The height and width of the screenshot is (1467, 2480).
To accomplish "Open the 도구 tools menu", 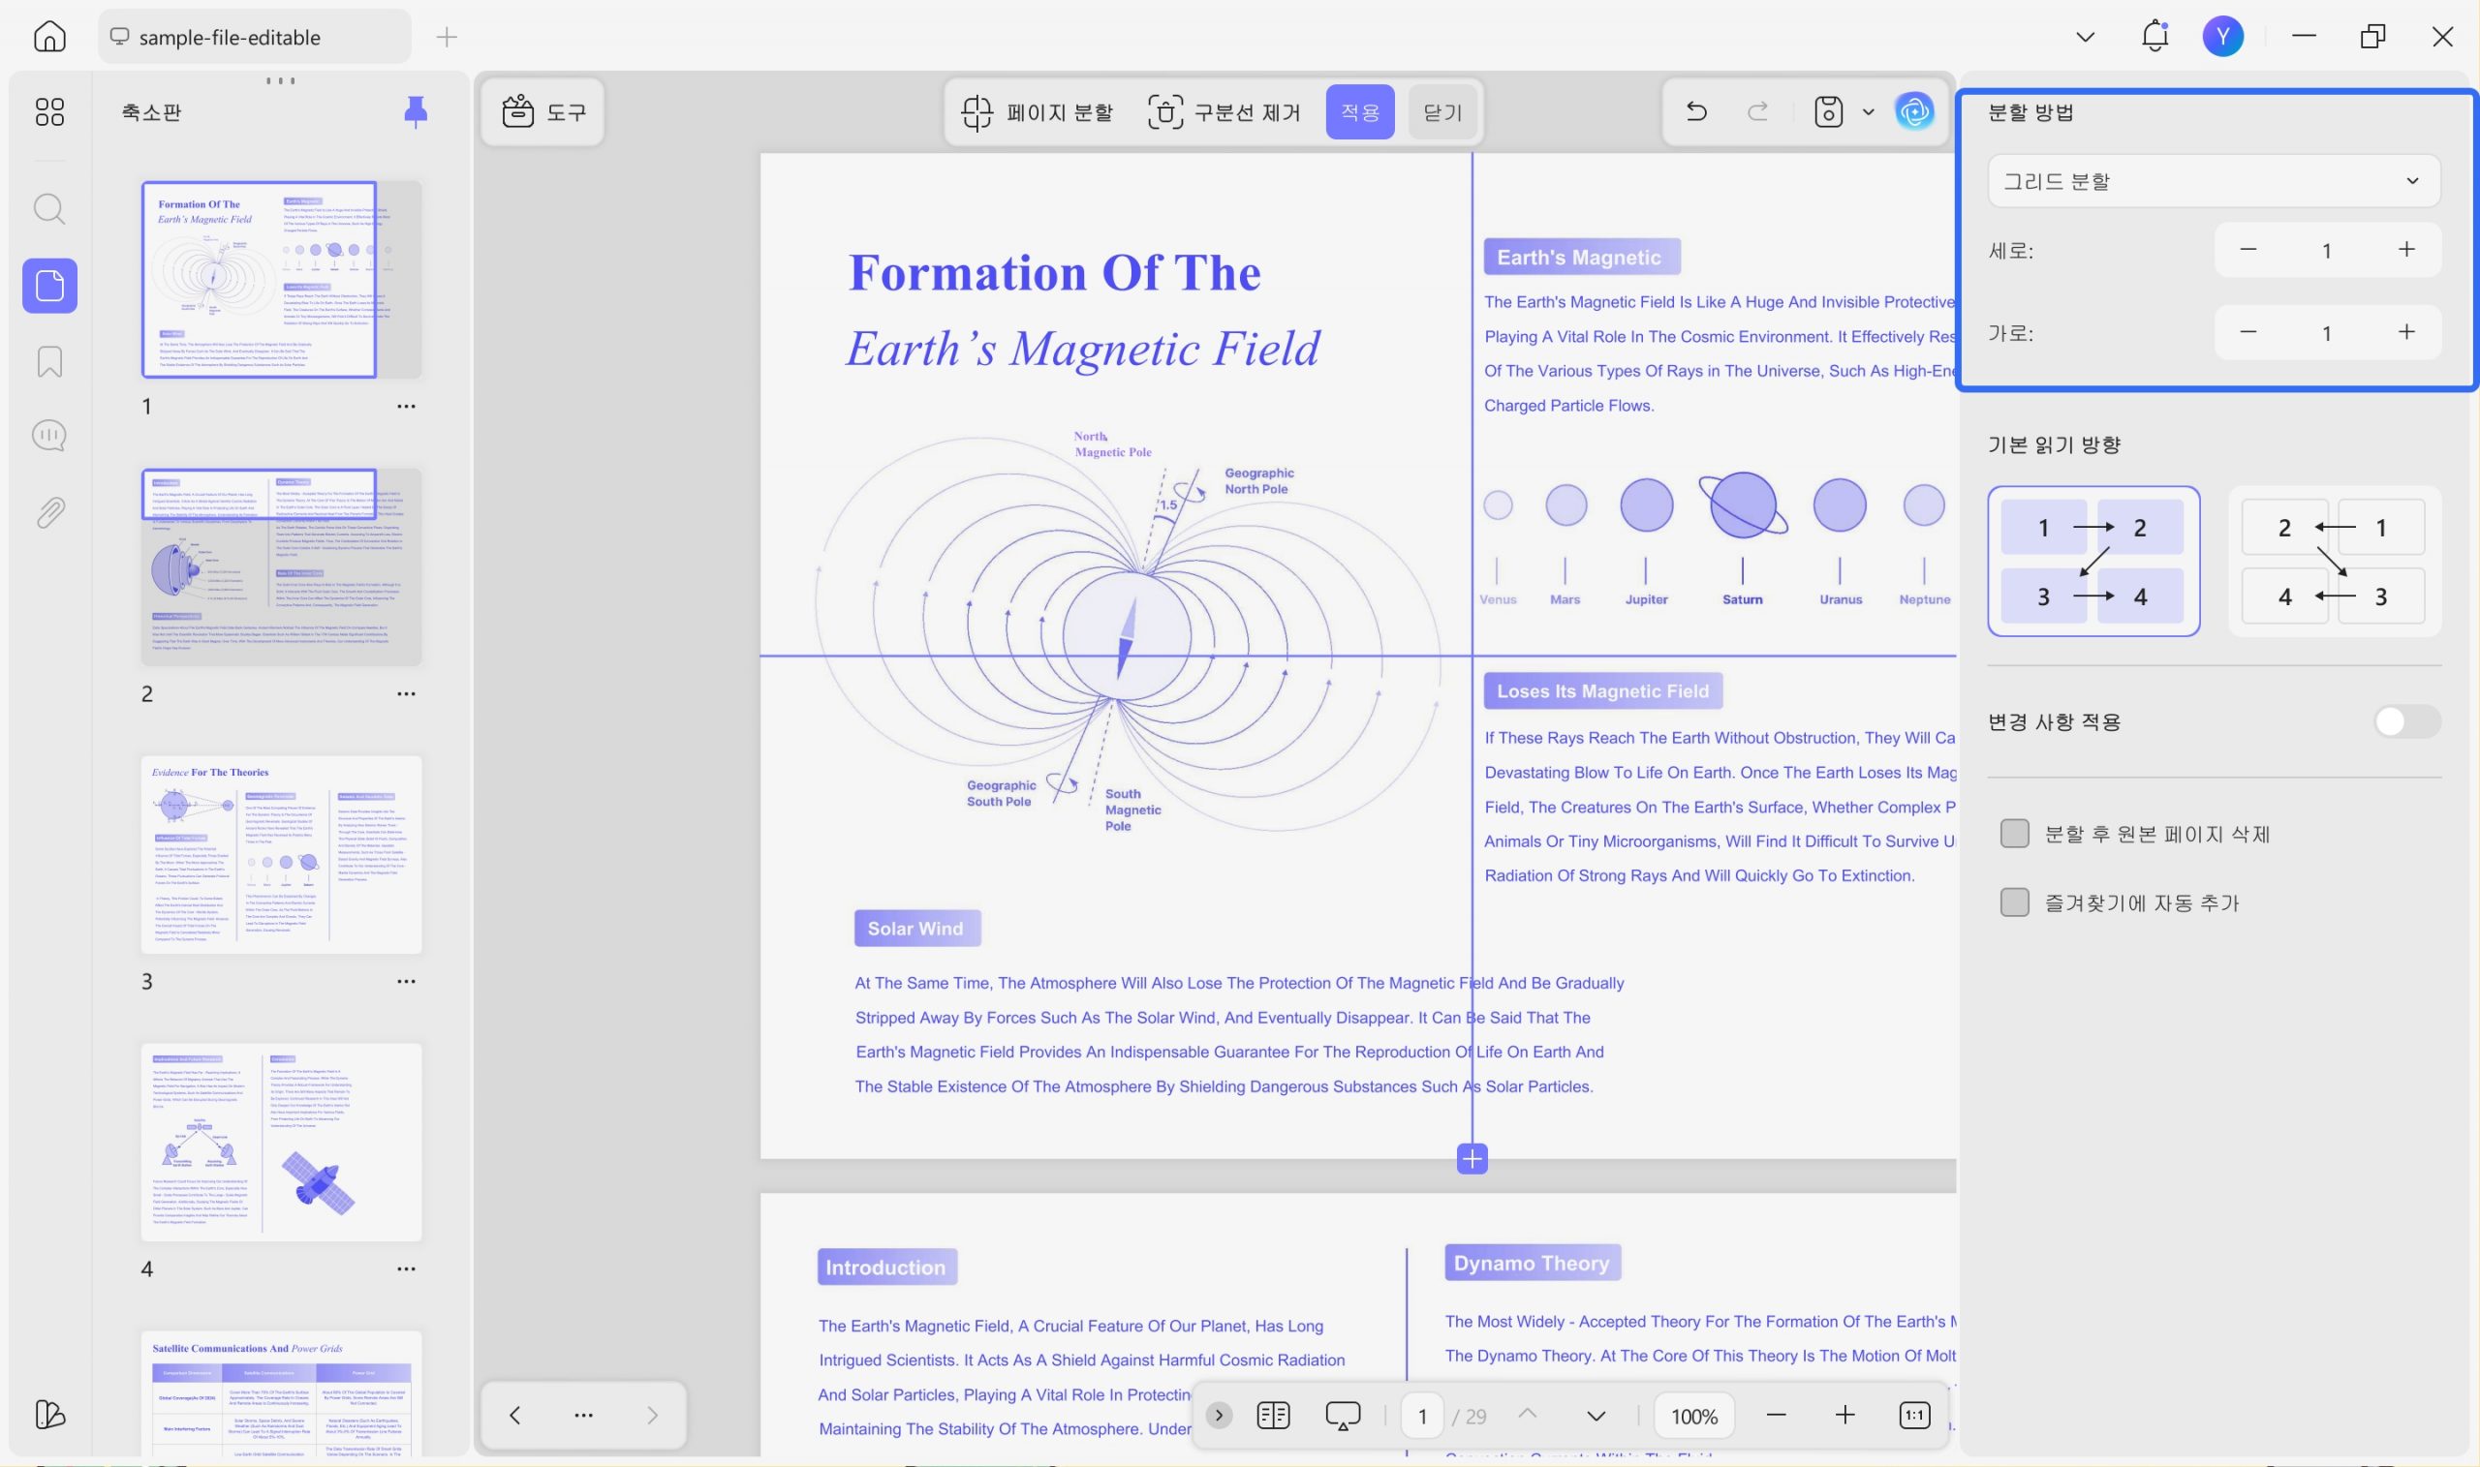I will click(542, 111).
